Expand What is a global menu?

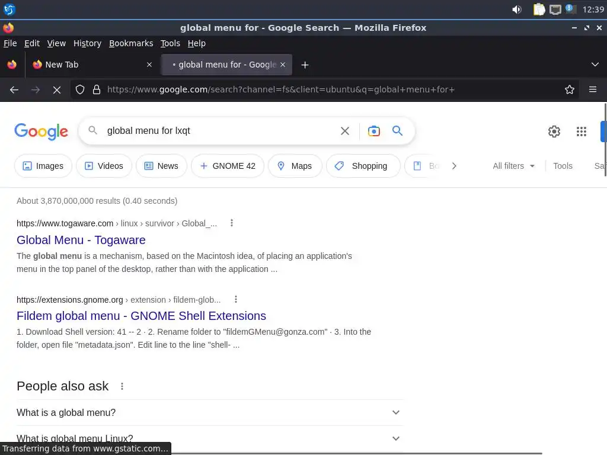[209, 412]
